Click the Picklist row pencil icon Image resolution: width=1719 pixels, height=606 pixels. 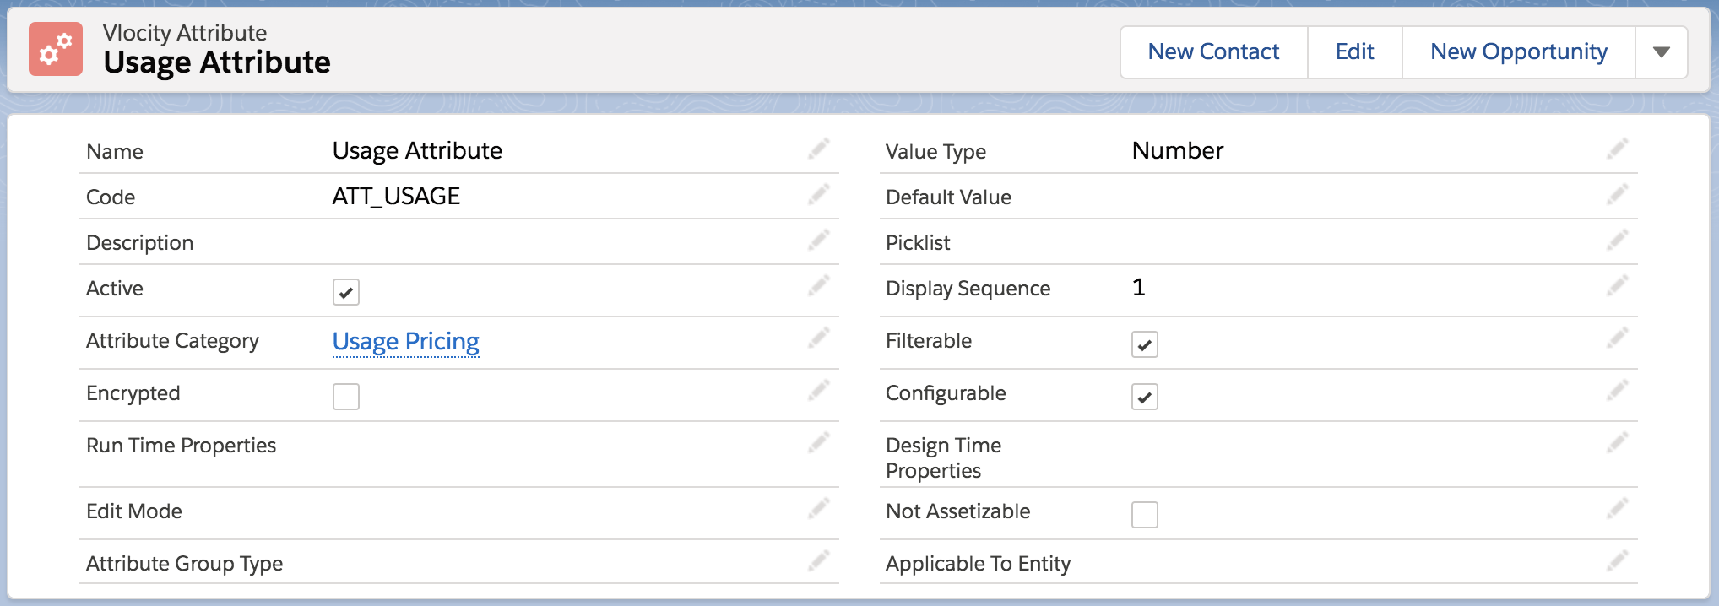[1617, 241]
